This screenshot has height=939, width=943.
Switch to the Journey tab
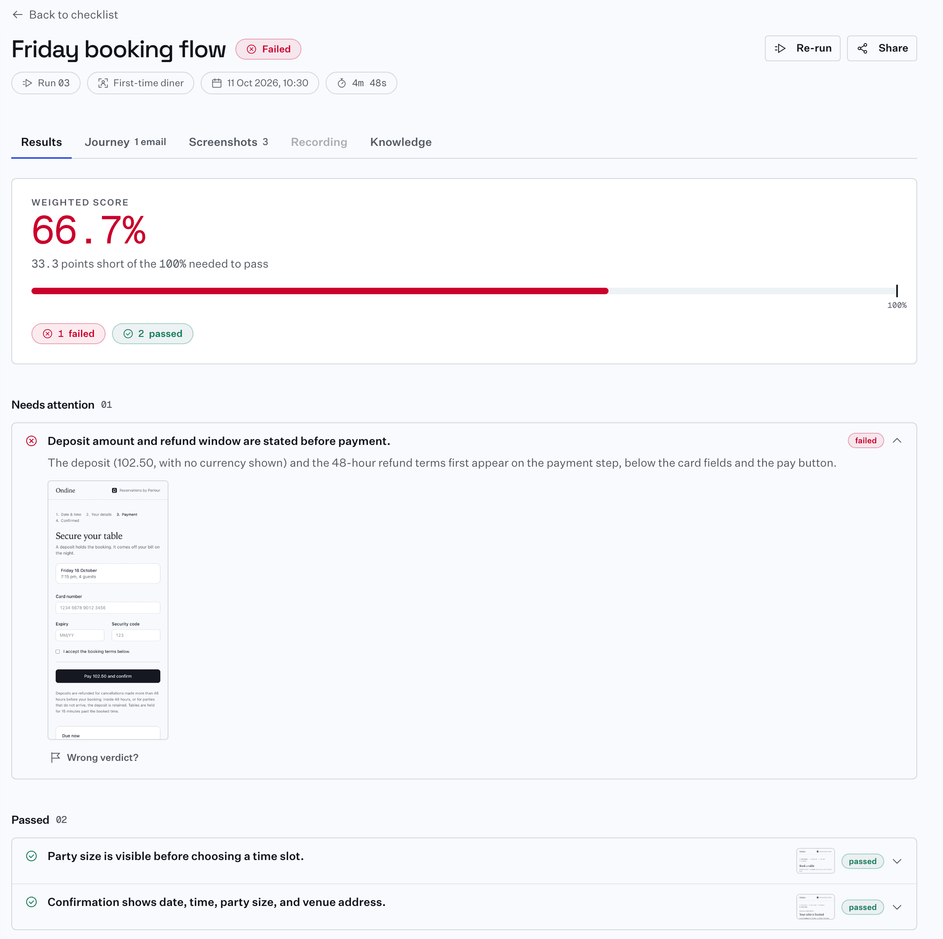125,142
